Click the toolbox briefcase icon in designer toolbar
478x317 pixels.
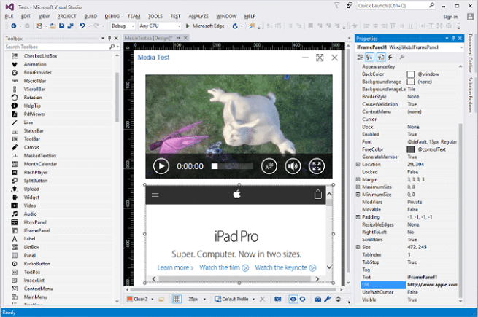pos(317,299)
